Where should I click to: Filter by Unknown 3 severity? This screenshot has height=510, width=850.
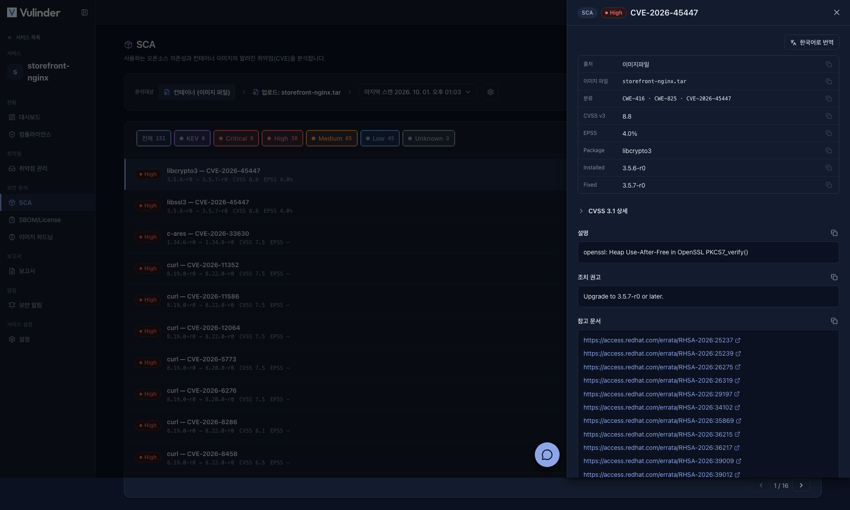coord(429,138)
